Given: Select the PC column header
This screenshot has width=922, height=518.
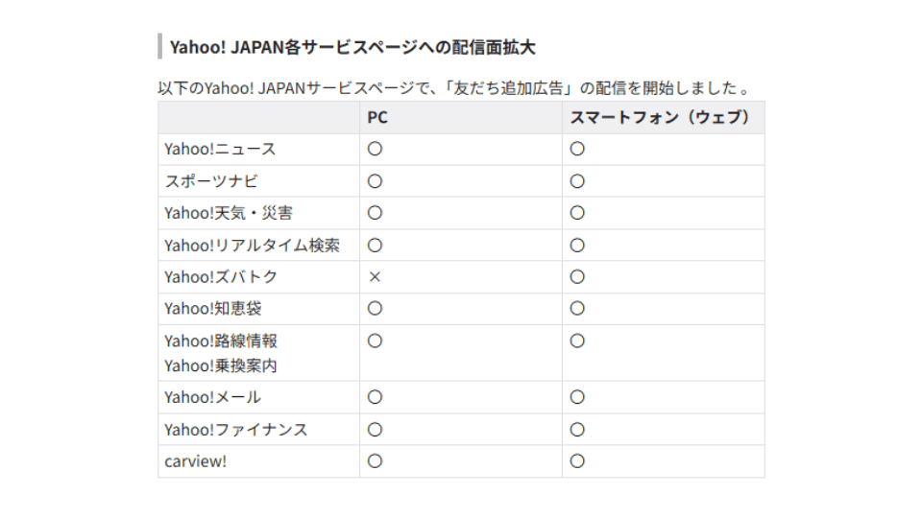Looking at the screenshot, I should click(x=377, y=117).
